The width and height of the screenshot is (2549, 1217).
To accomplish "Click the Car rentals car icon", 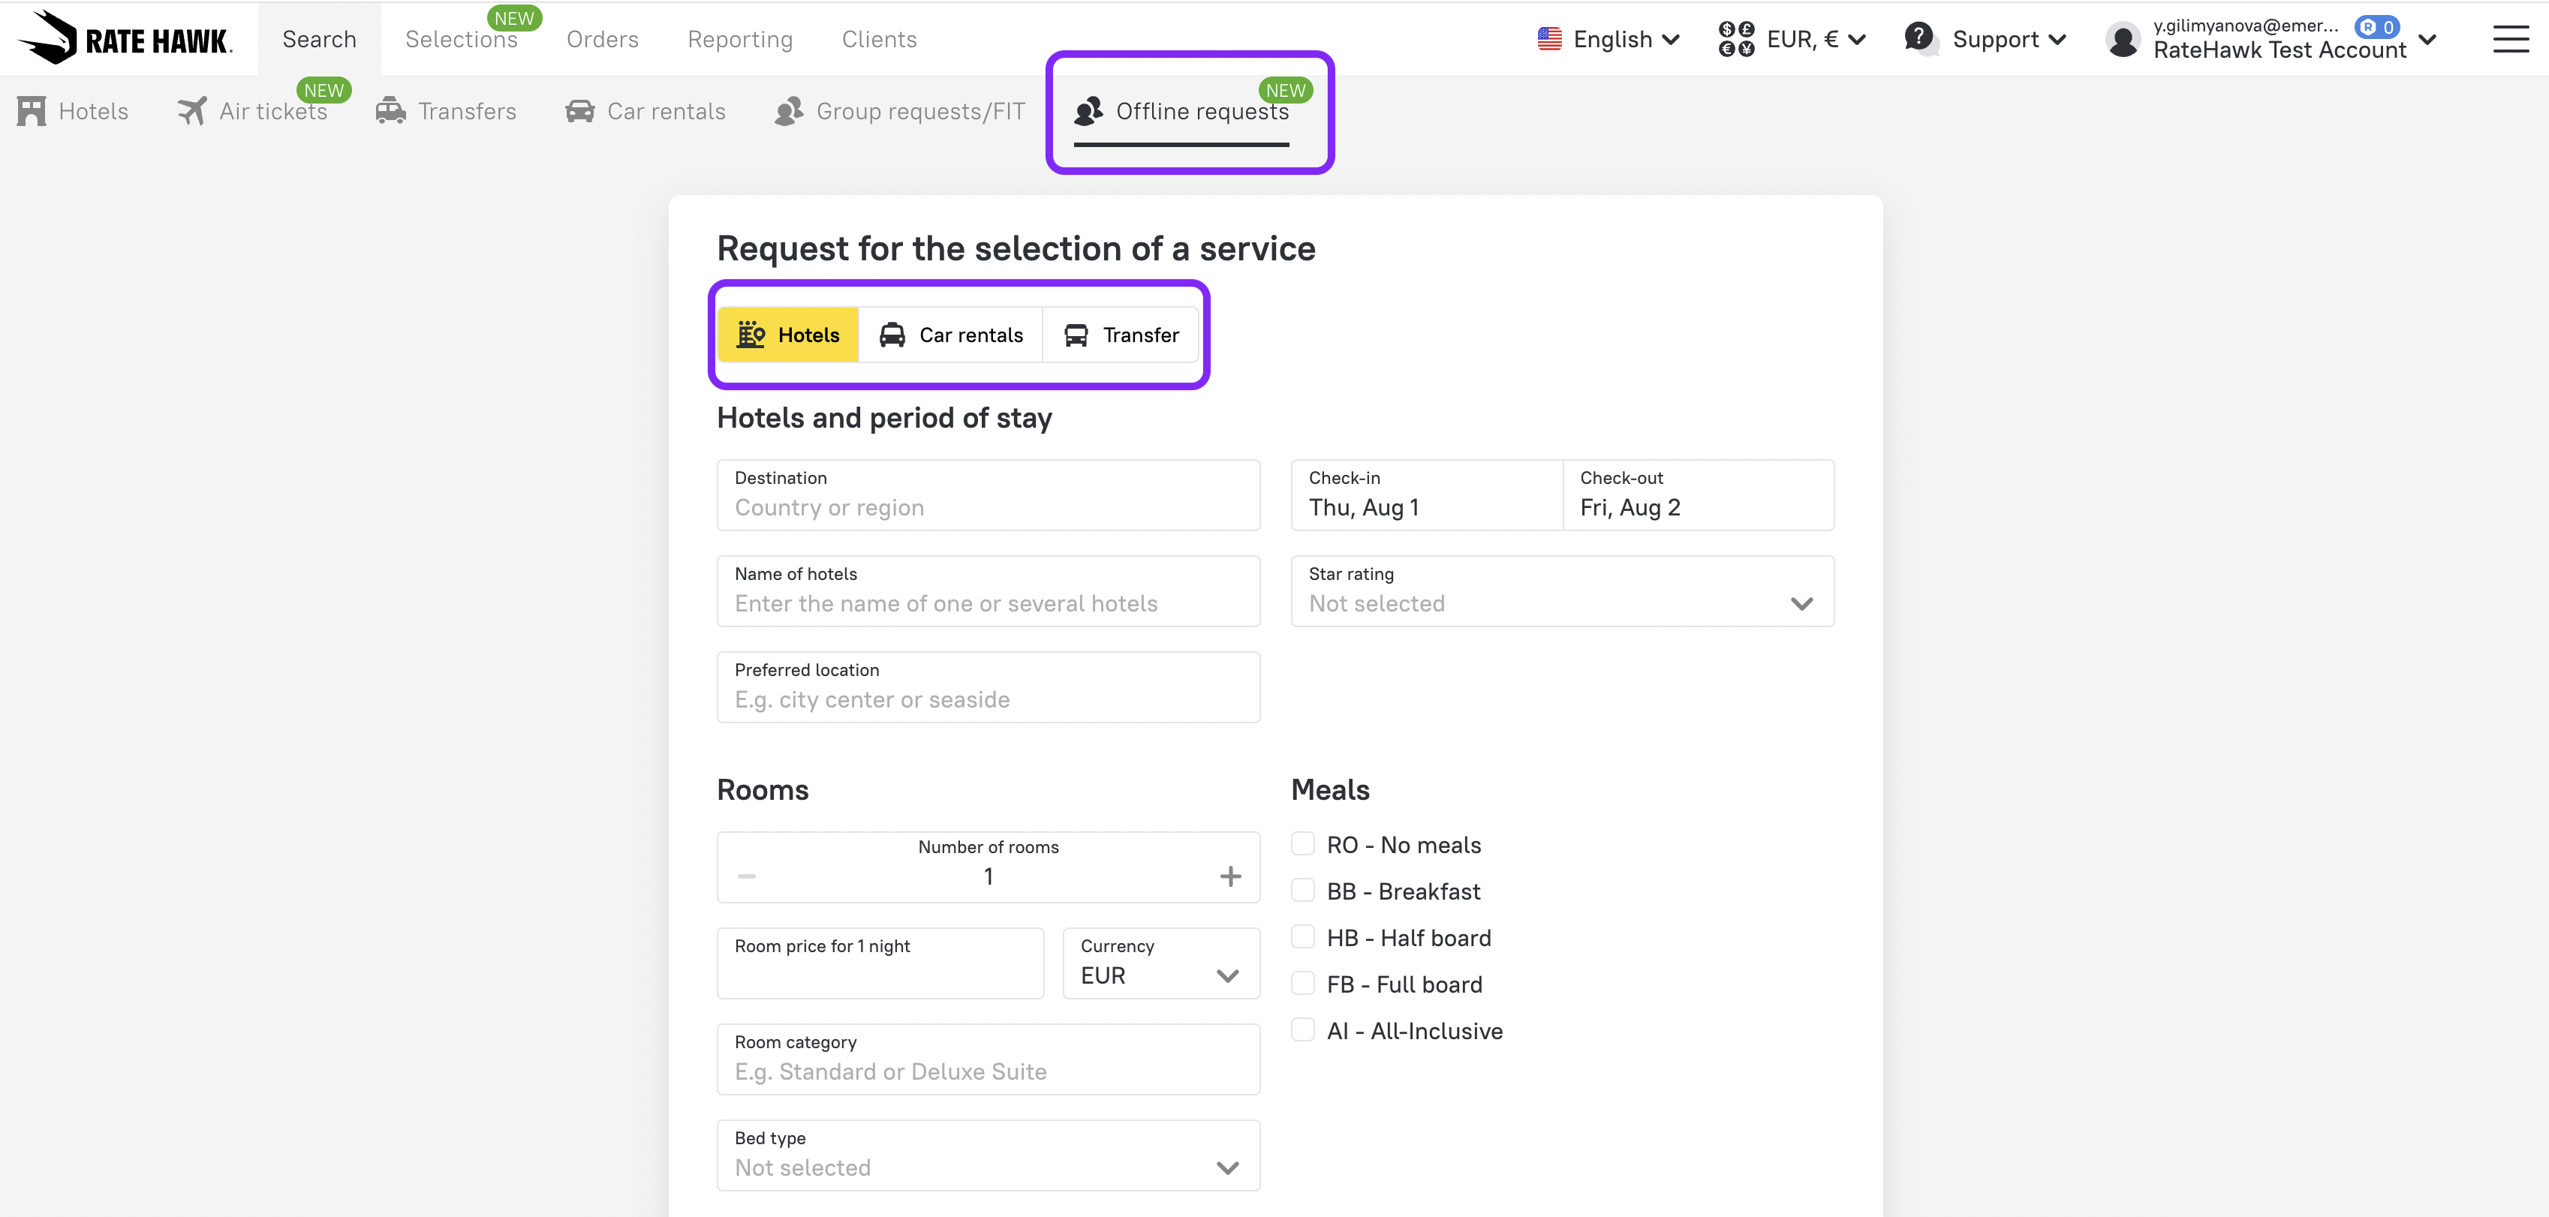I will click(x=580, y=111).
